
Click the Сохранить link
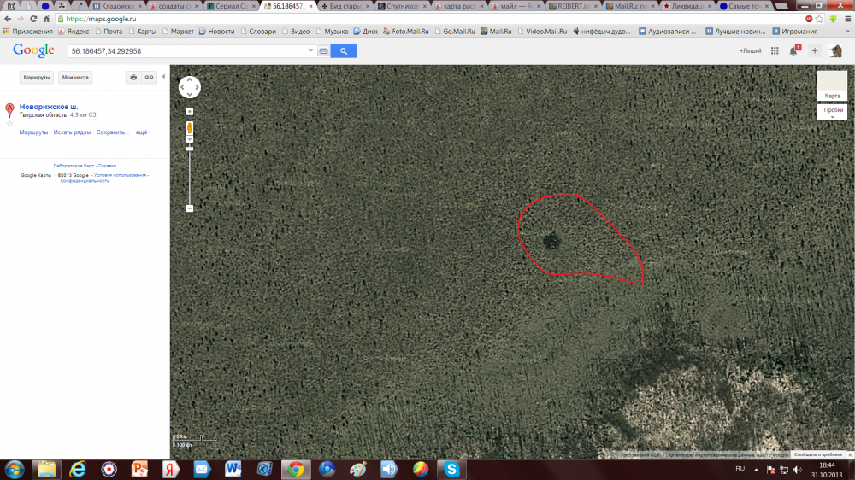[x=112, y=132]
